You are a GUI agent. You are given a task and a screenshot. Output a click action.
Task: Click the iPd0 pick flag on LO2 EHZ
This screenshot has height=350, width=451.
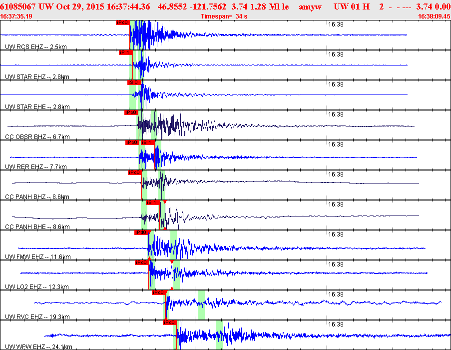pyautogui.click(x=142, y=262)
